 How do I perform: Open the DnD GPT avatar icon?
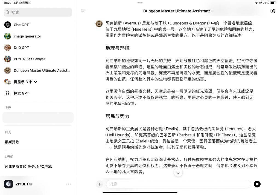click(x=7, y=48)
